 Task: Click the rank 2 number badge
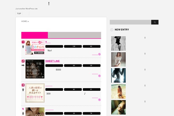[x=23, y=61]
